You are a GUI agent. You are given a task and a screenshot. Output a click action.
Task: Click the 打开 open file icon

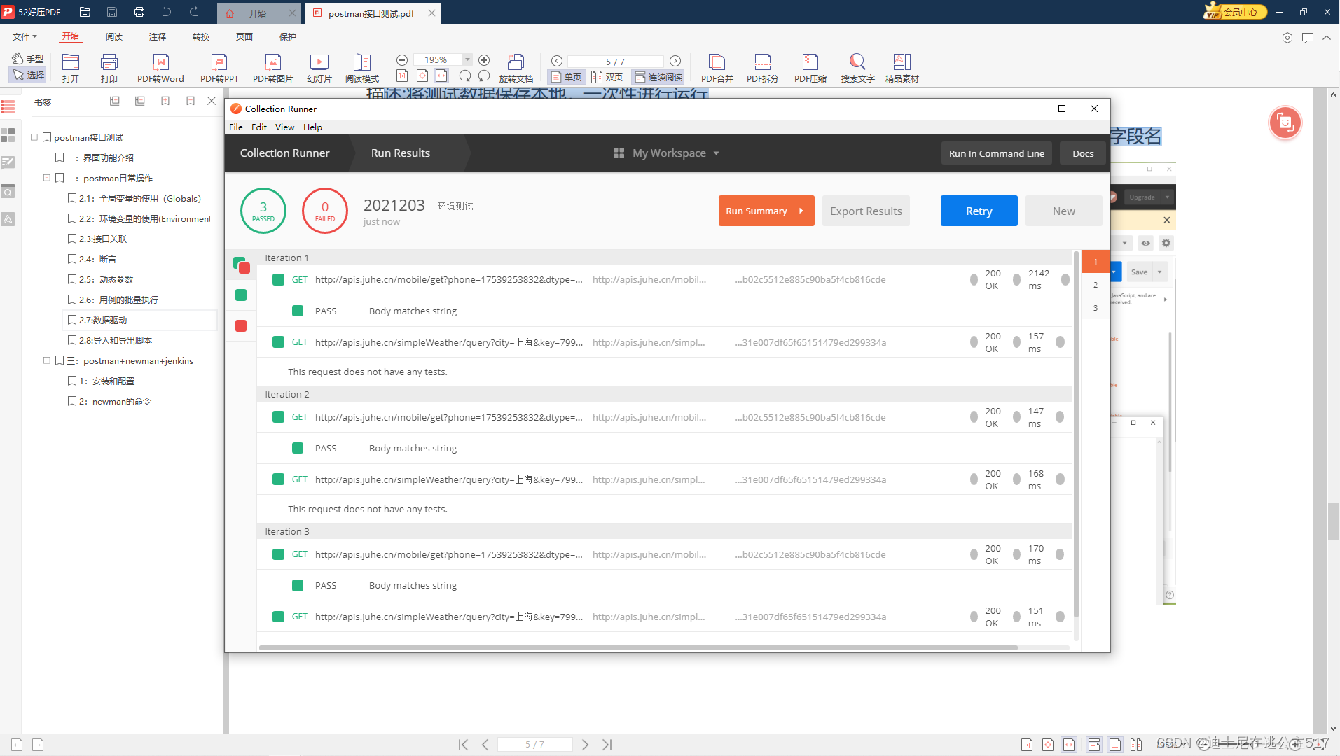pyautogui.click(x=71, y=68)
